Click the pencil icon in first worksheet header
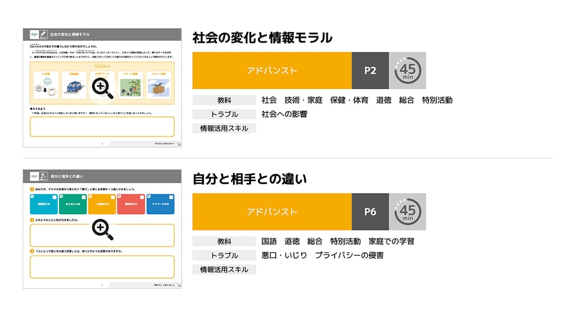The height and width of the screenshot is (317, 565). point(43,34)
